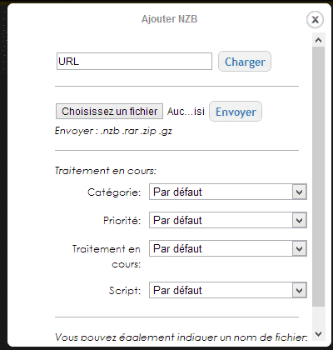Click the Choisissez un fichier button

pos(109,112)
